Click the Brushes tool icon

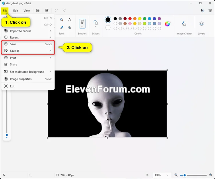pos(82,22)
